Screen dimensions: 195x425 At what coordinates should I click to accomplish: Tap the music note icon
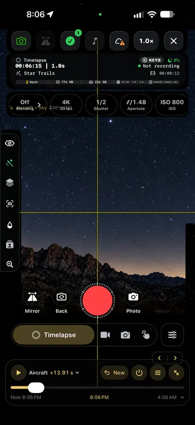pos(95,41)
